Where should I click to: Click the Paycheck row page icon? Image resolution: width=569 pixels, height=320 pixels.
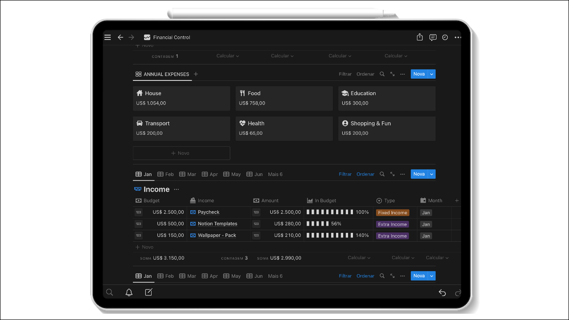click(193, 212)
